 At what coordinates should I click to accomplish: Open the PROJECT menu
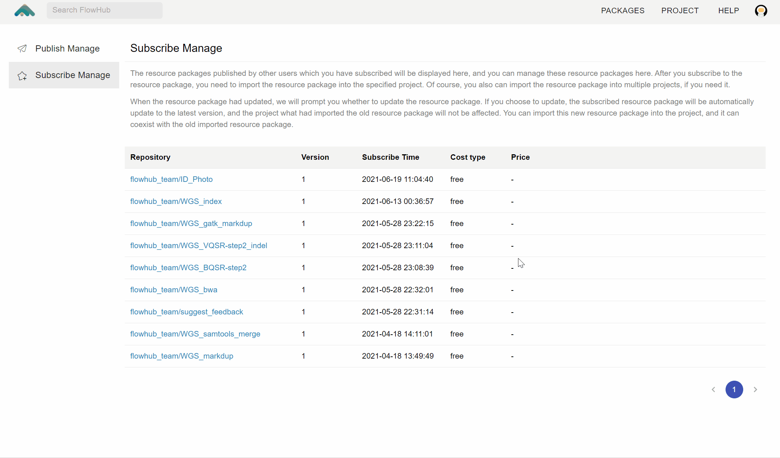coord(680,11)
